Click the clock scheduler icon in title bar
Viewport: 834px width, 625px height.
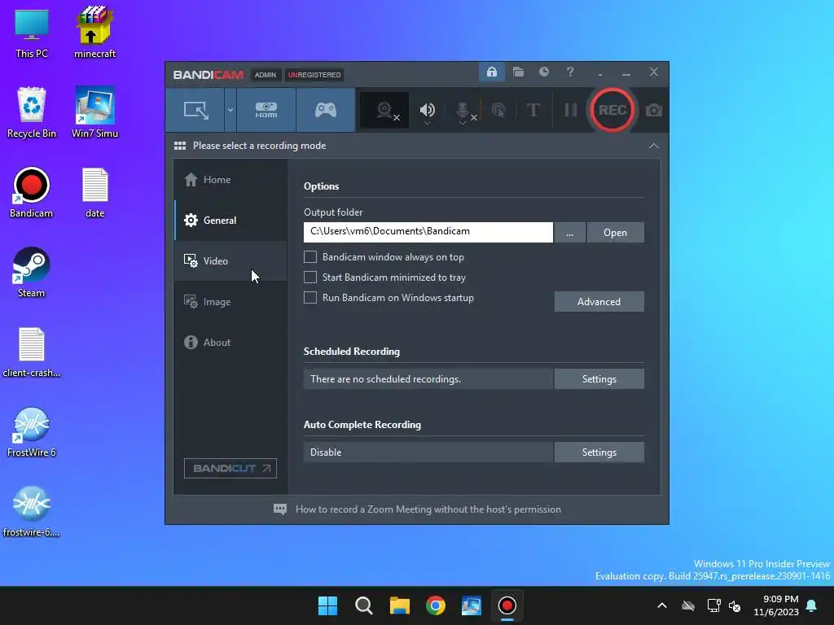[543, 72]
